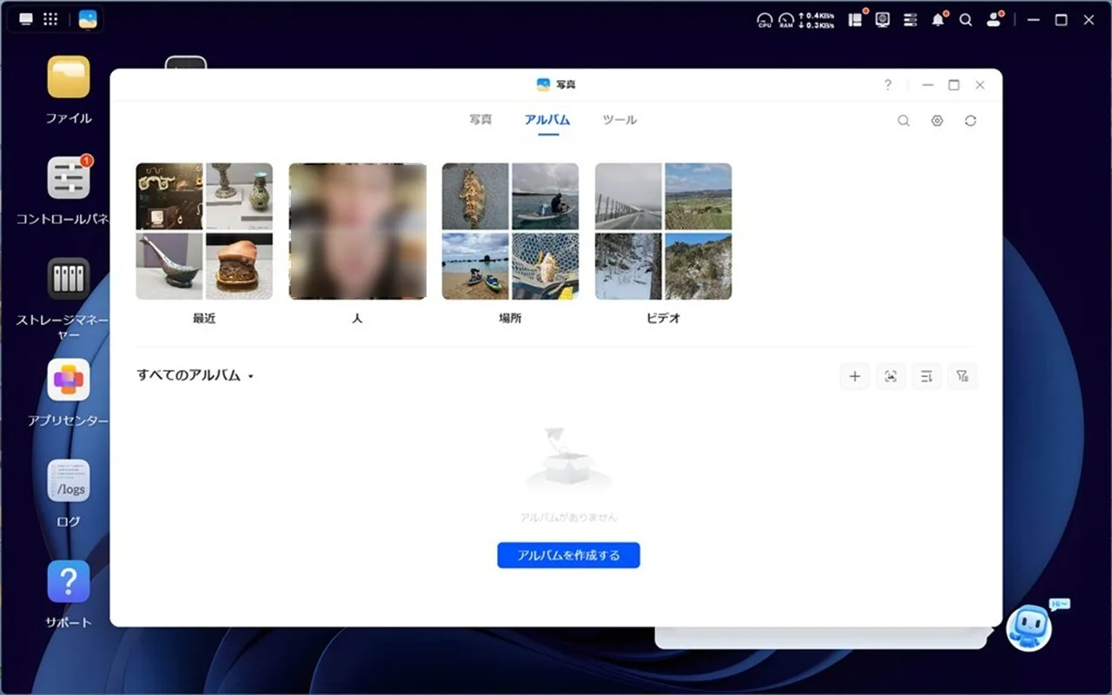Screen dimensions: 1112x695
Task: Open notification bell in top bar
Action: [x=937, y=20]
